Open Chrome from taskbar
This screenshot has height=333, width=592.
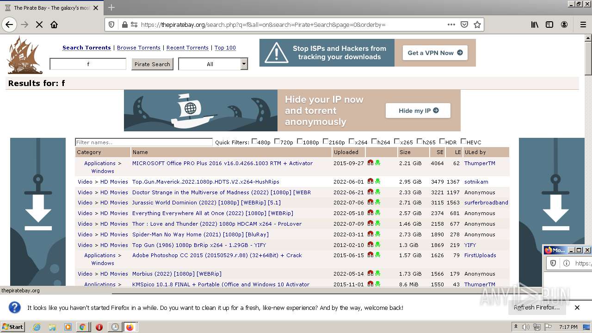click(82, 327)
